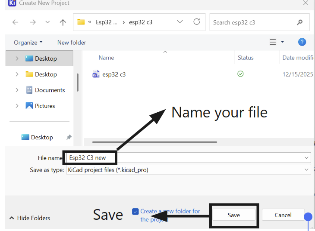Click the 12/15/2025 date cell
Image resolution: width=315 pixels, height=231 pixels.
298,74
